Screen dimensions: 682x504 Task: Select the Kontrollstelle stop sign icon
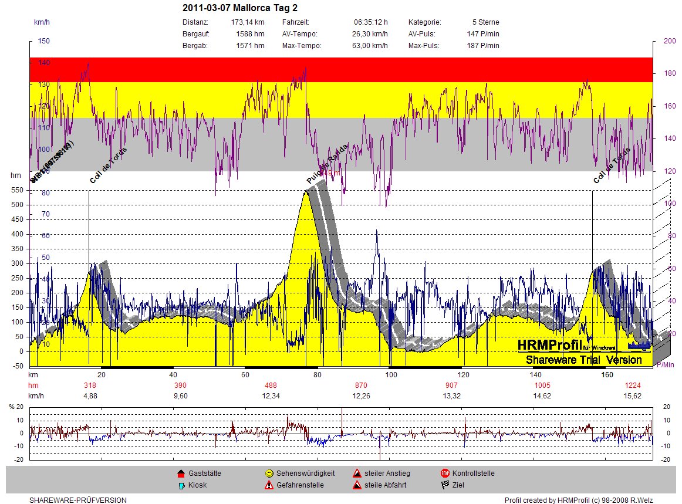coord(445,473)
